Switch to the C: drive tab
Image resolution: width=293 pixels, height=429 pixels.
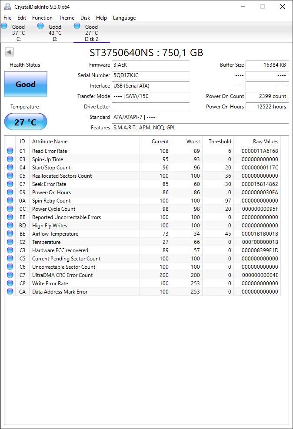18,33
